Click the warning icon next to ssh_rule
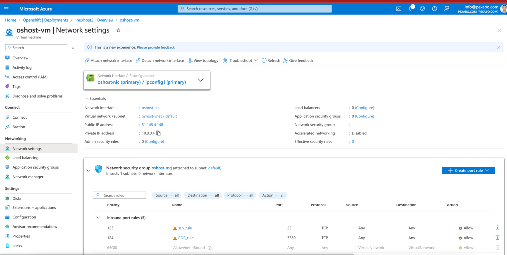 point(175,228)
